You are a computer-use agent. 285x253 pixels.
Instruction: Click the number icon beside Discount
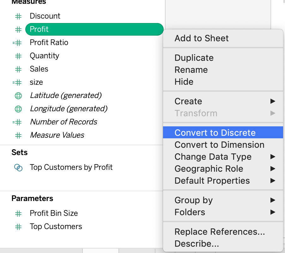pos(18,16)
